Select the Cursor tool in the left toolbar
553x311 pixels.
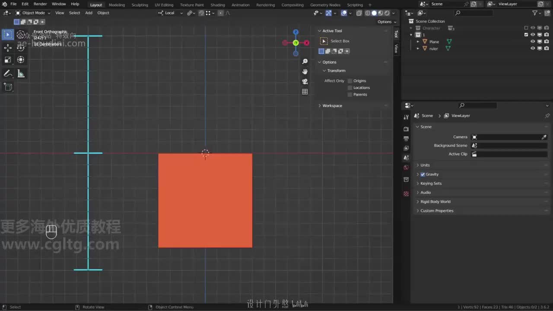click(x=21, y=35)
